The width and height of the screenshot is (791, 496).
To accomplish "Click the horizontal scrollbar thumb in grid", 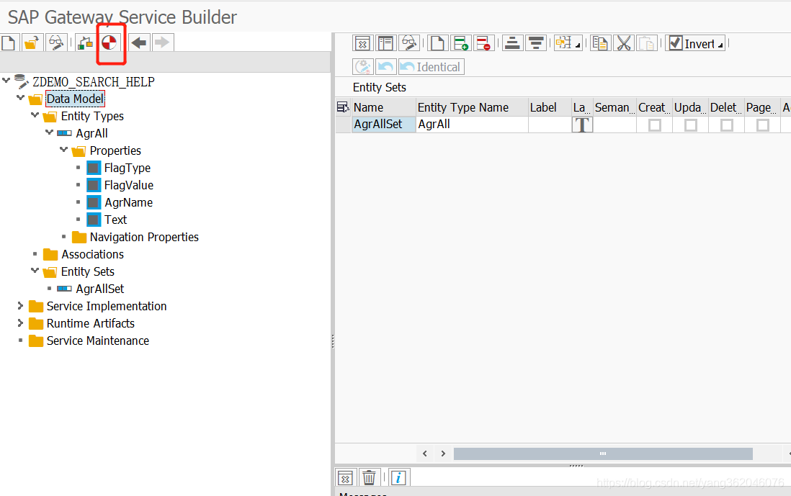I will 603,454.
